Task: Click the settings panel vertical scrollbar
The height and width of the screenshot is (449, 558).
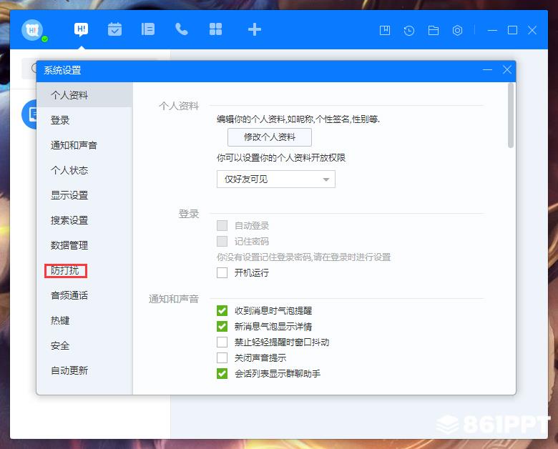Action: click(511, 115)
